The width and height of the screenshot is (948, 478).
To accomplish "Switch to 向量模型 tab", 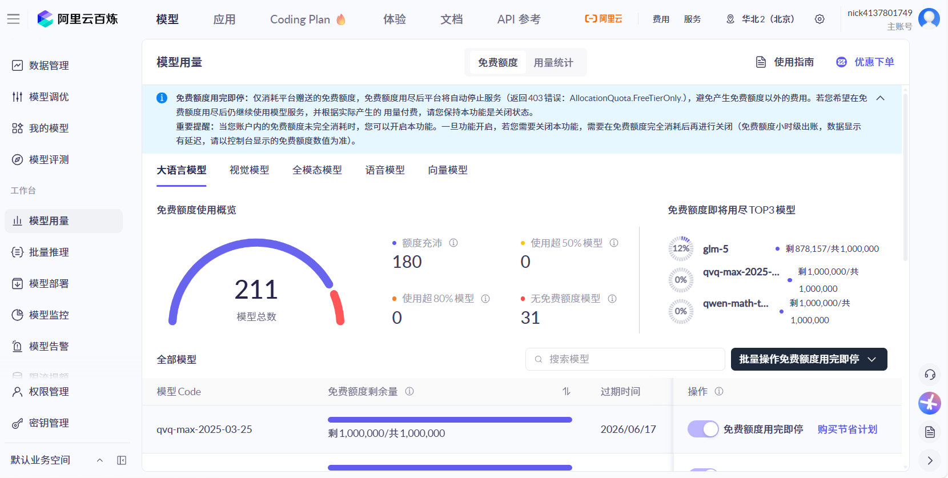I will tap(448, 170).
